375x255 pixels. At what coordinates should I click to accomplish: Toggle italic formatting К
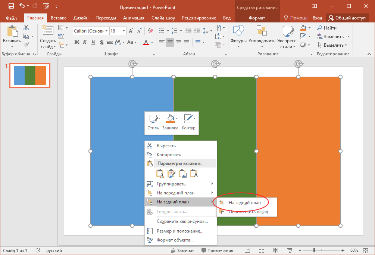85,42
